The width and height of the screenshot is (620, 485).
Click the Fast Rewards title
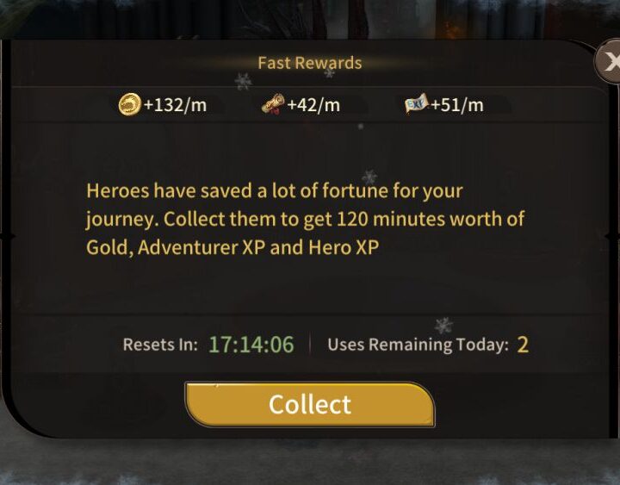coord(310,63)
